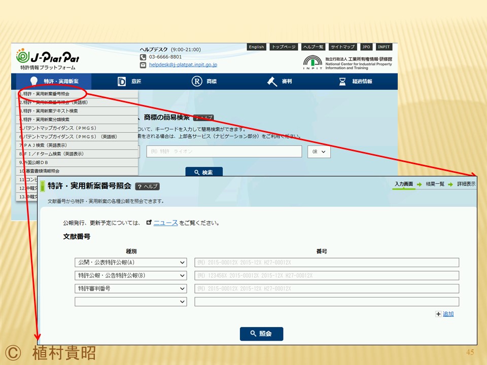The image size is (487, 365).
Task: Open 審判 menu tab
Action: tap(280, 81)
